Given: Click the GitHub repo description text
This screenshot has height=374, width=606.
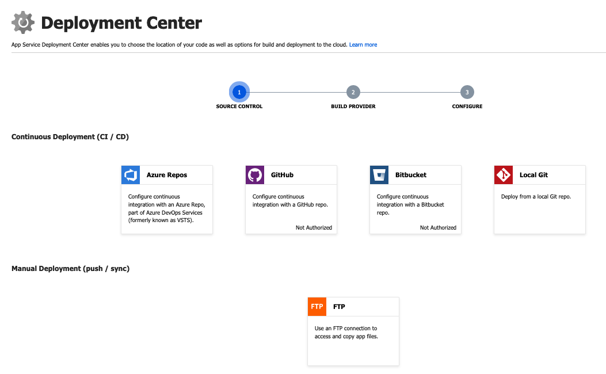Looking at the screenshot, I should click(290, 201).
